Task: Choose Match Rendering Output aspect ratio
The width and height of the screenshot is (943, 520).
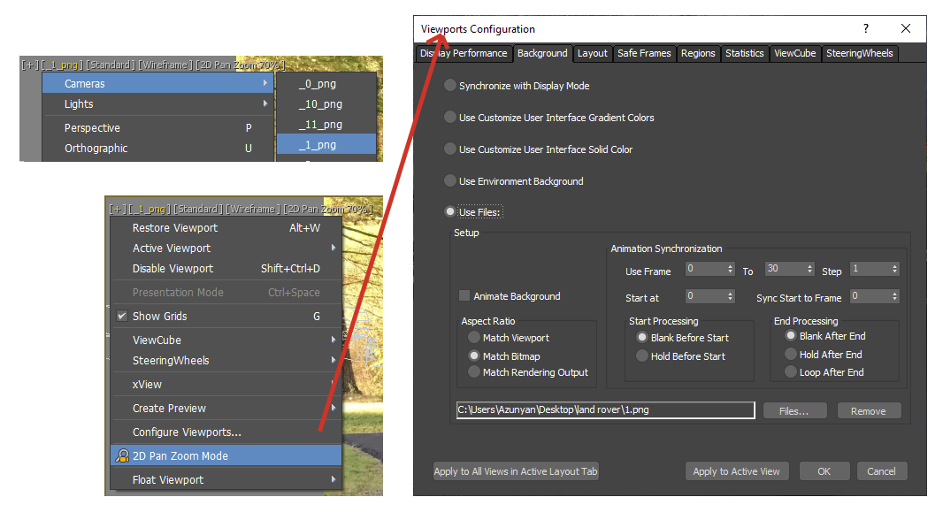Action: (474, 372)
